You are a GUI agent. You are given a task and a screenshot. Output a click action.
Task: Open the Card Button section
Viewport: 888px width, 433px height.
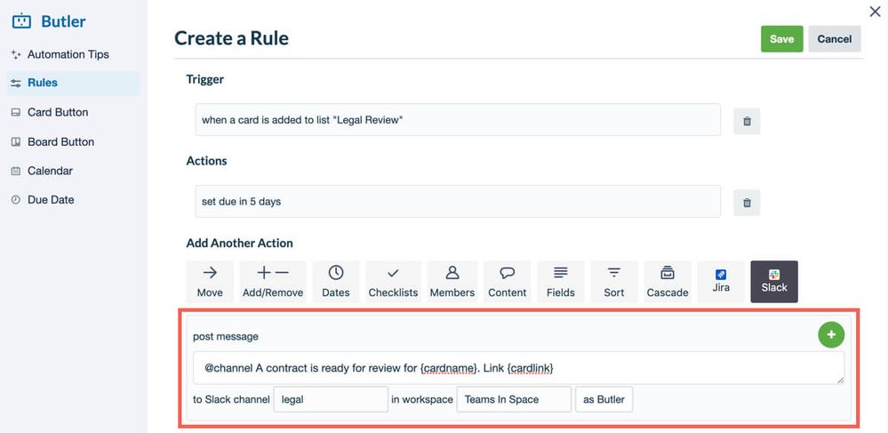point(57,112)
